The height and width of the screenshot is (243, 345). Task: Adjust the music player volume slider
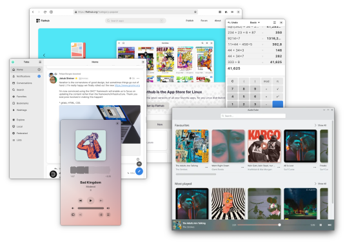click(91, 208)
